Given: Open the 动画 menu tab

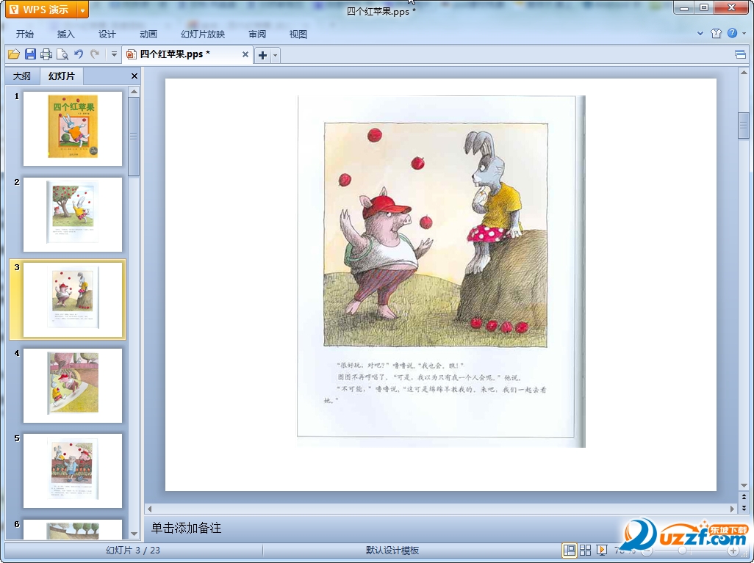Looking at the screenshot, I should (148, 34).
